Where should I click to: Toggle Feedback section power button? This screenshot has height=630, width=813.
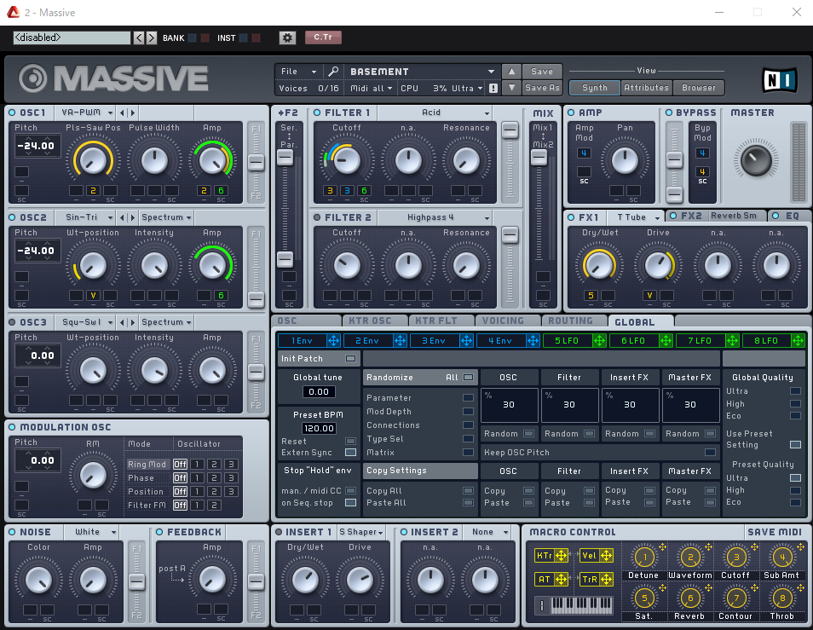point(159,532)
